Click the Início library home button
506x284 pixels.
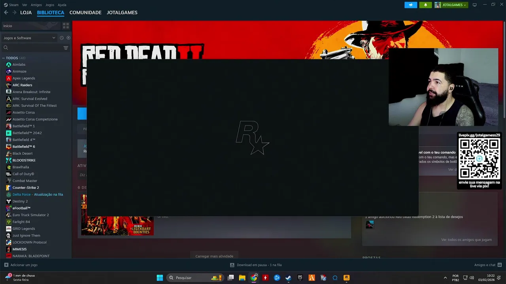pos(30,26)
